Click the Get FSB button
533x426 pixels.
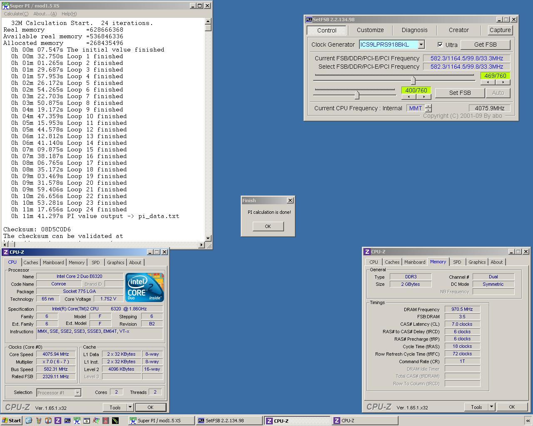tap(486, 45)
